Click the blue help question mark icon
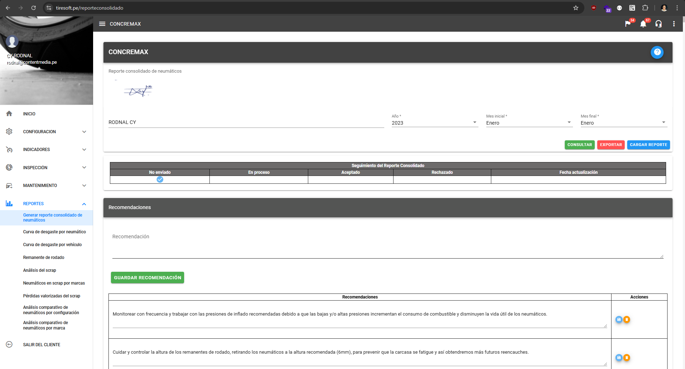The image size is (685, 369). click(657, 52)
